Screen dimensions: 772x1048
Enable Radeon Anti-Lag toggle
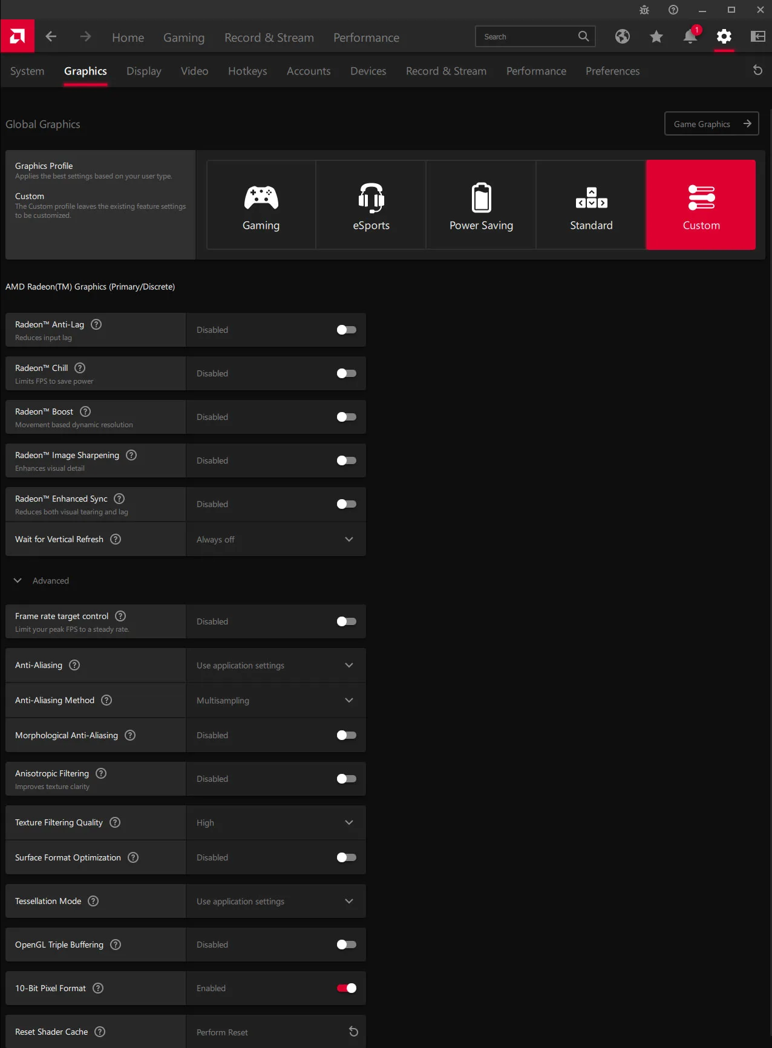coord(347,330)
